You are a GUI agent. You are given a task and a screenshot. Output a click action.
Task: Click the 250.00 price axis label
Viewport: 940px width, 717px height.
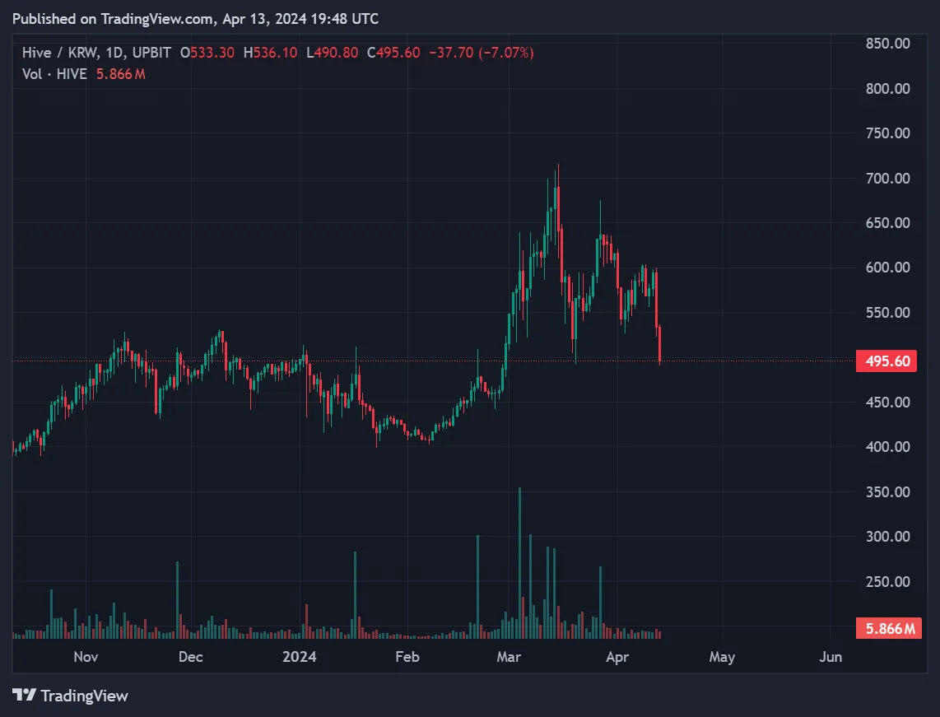coord(888,581)
